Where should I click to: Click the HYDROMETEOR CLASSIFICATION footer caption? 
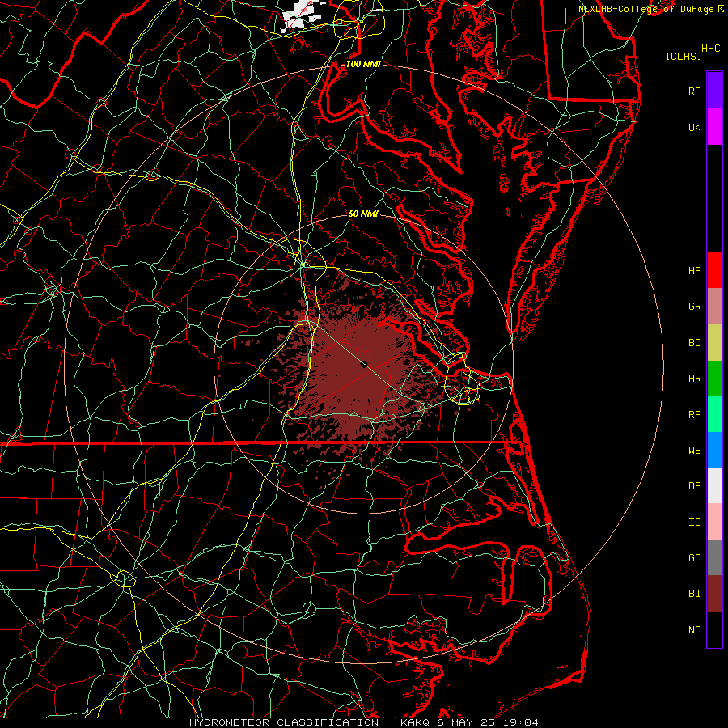pos(363,722)
